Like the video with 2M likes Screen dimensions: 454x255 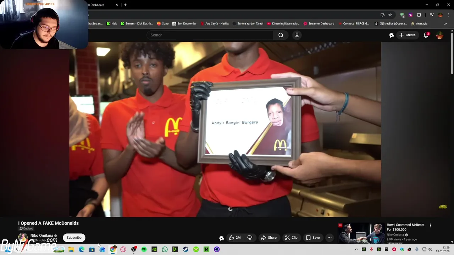(235, 238)
